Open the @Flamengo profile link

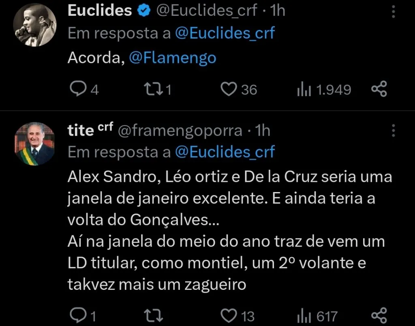[173, 58]
